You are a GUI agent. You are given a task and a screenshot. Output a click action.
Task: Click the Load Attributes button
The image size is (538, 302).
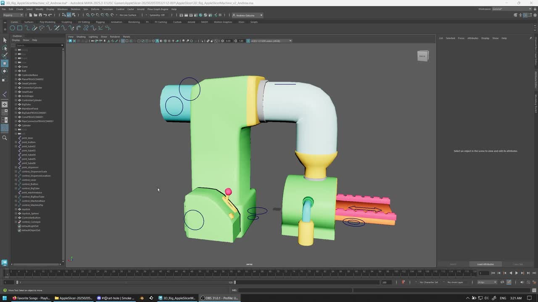(x=485, y=264)
